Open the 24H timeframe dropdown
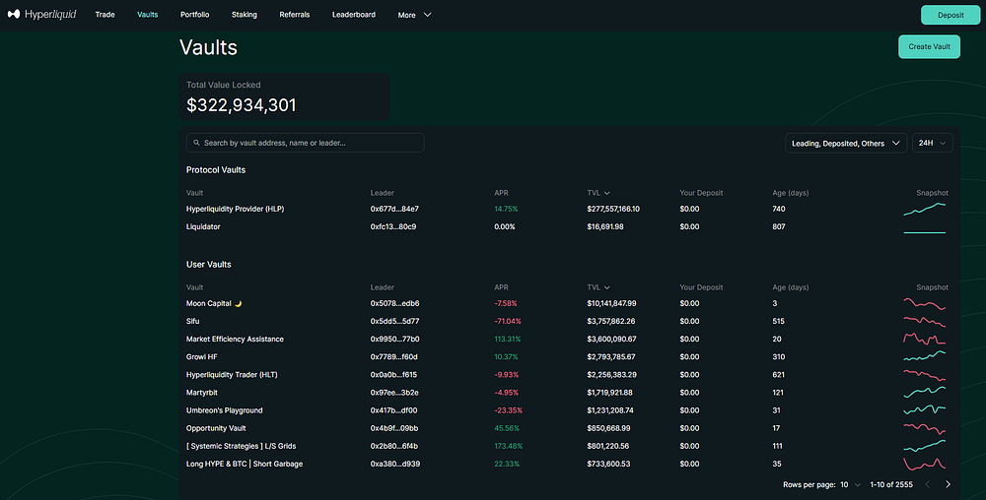Viewport: 986px width, 500px height. coord(933,143)
